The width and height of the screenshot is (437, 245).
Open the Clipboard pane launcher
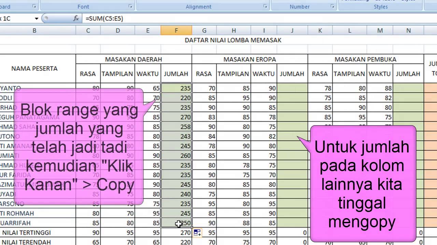[34, 6]
